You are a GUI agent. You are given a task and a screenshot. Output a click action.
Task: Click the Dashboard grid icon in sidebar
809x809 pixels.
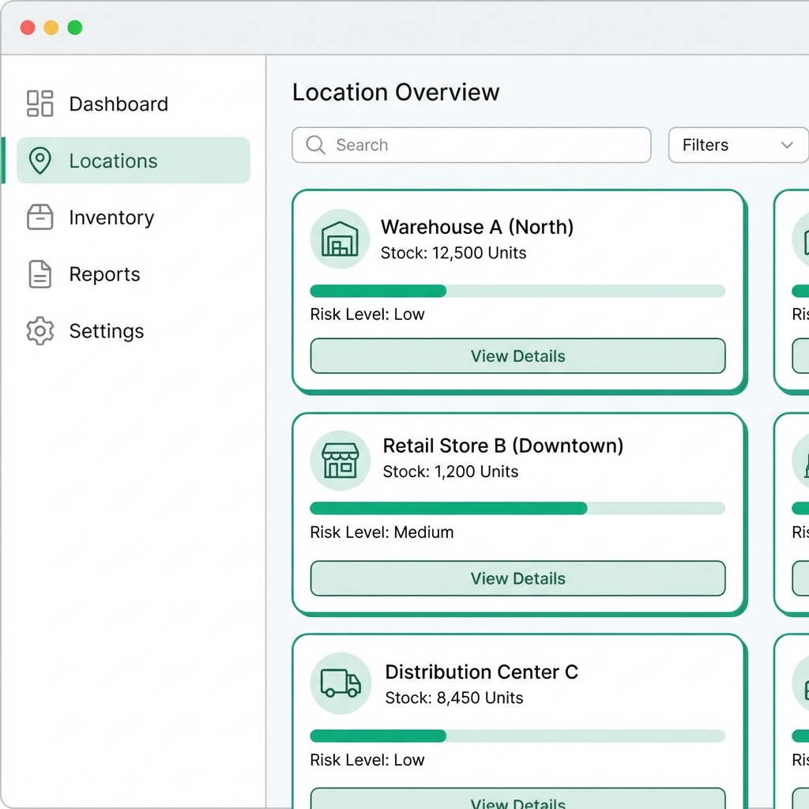(x=40, y=103)
